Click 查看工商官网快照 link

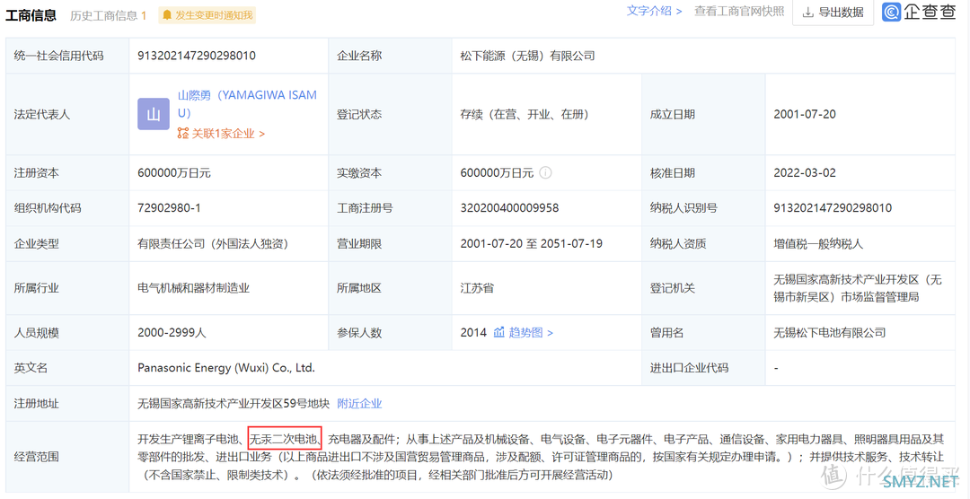pyautogui.click(x=739, y=11)
